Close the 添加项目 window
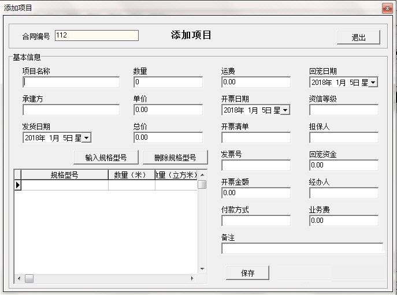The height and width of the screenshot is (295, 397). (x=387, y=8)
